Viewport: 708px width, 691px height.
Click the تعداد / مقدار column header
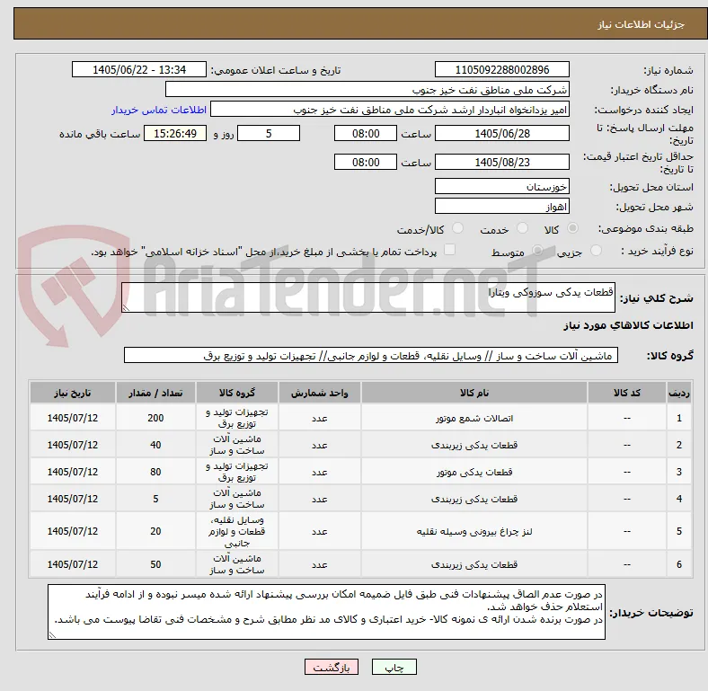155,393
